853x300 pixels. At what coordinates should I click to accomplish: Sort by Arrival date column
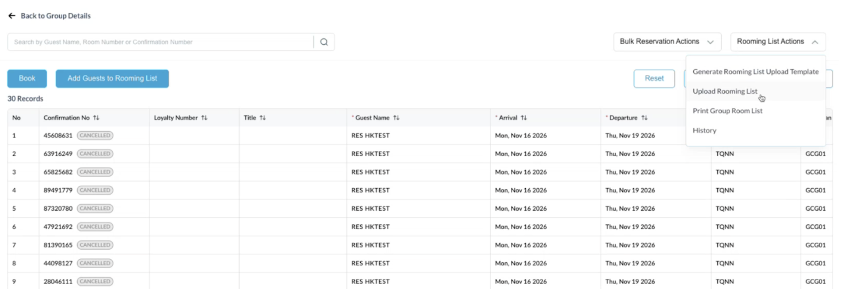point(524,118)
